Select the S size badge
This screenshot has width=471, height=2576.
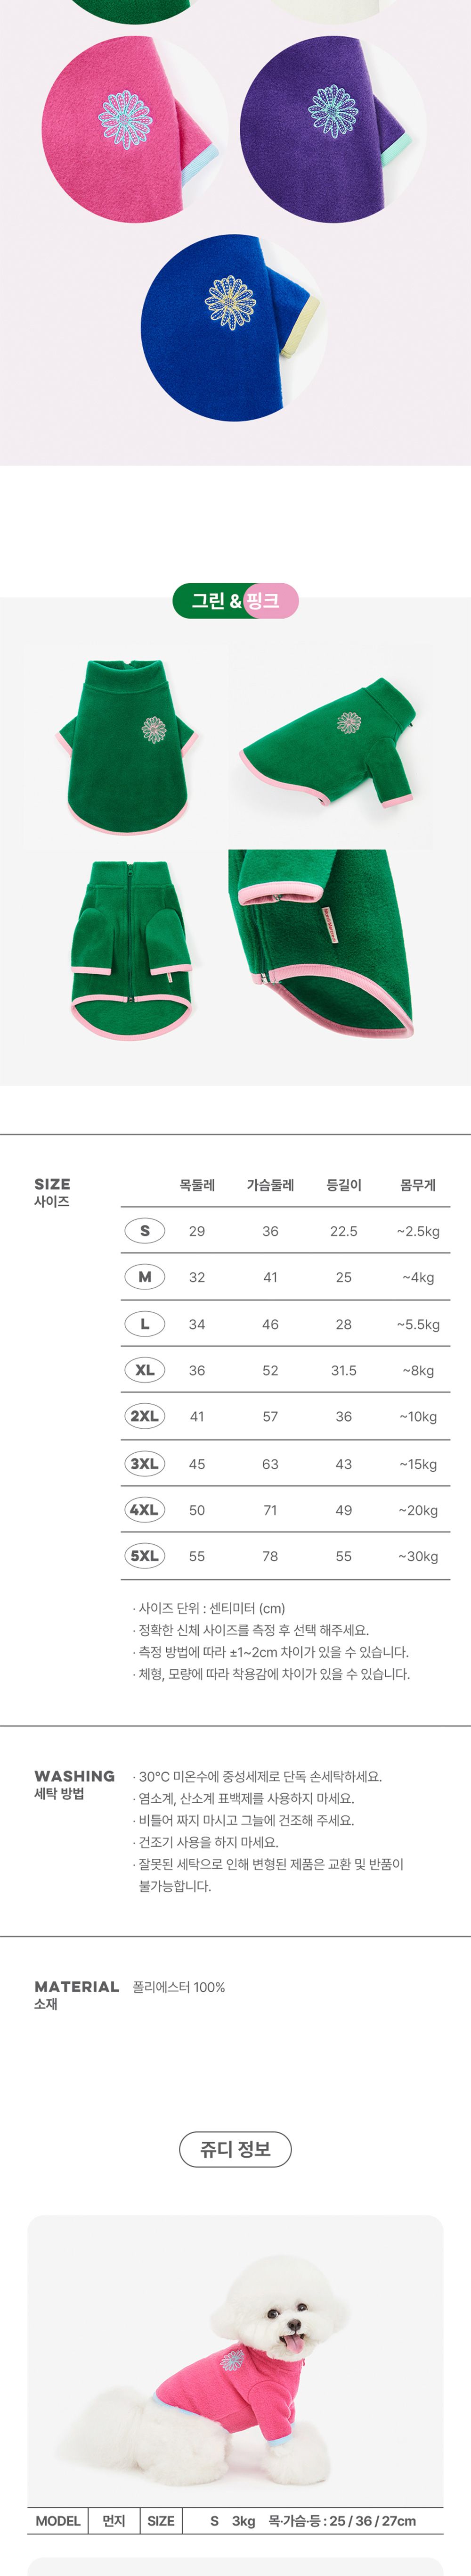point(145,1231)
